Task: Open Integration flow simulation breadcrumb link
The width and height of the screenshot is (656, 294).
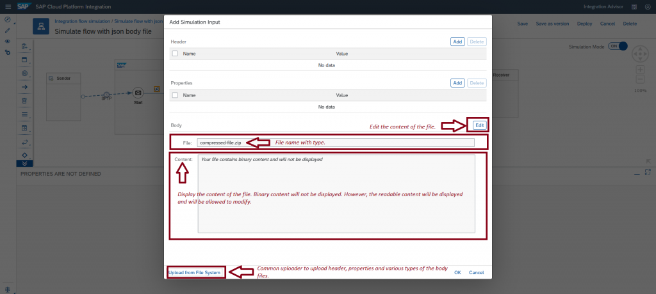Action: (x=83, y=21)
